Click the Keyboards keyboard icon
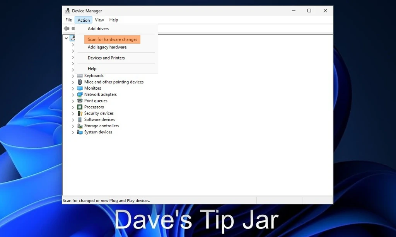 [x=80, y=76]
